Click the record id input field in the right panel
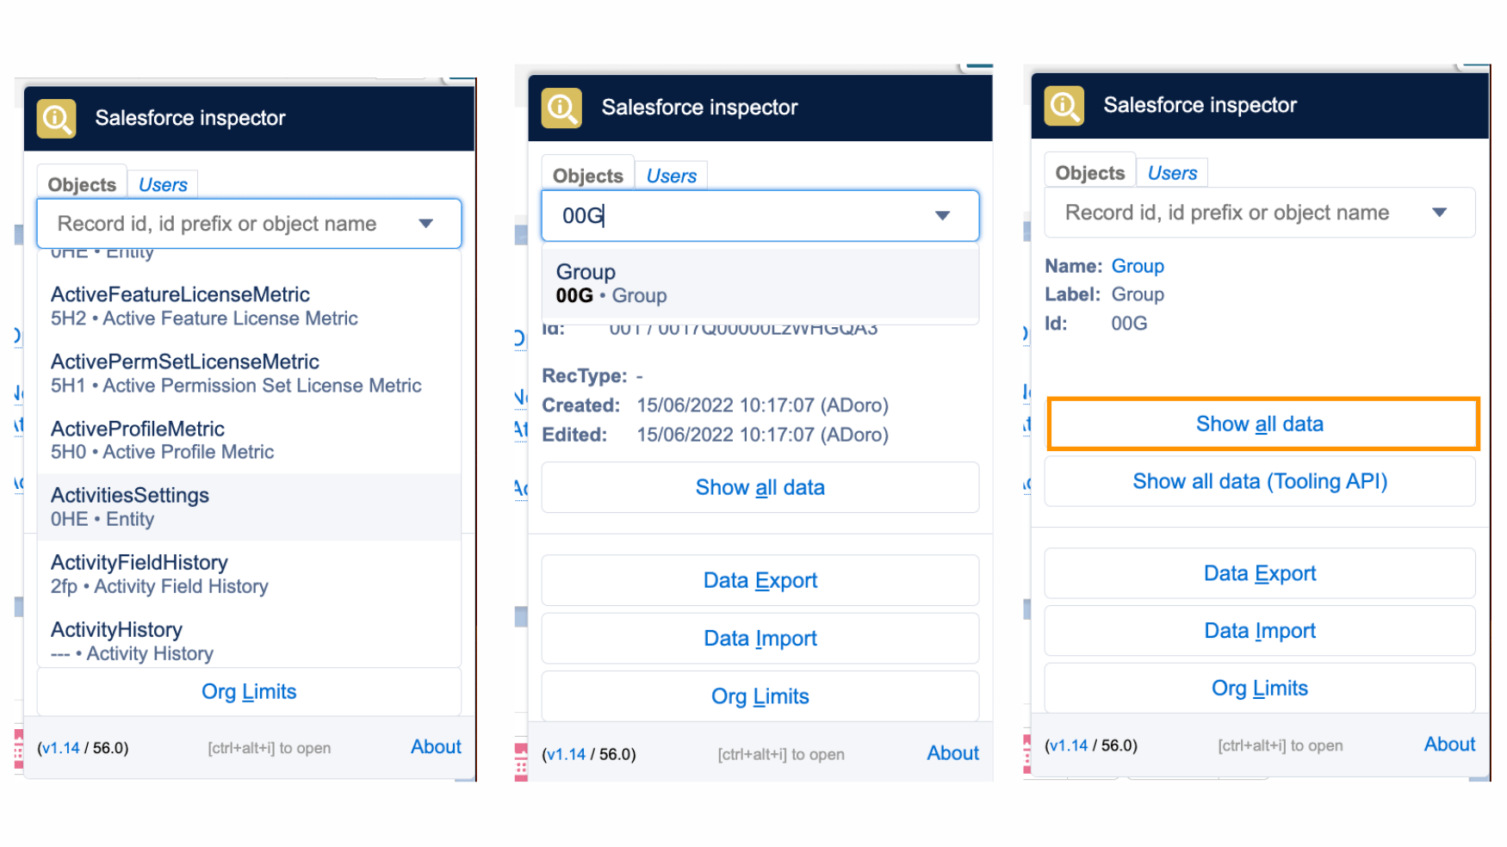This screenshot has height=847, width=1507. pos(1223,213)
